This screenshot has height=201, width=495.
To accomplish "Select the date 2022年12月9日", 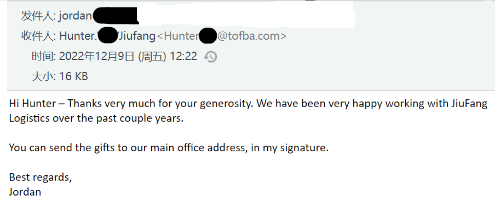I will coord(97,56).
